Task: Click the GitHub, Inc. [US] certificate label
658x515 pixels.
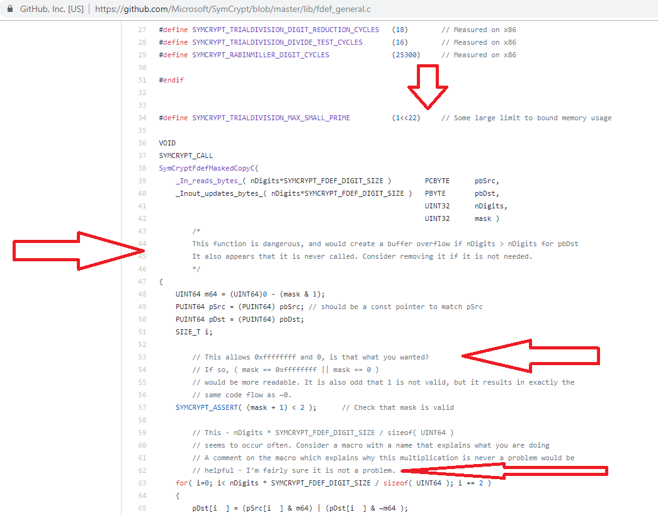Action: pos(52,9)
